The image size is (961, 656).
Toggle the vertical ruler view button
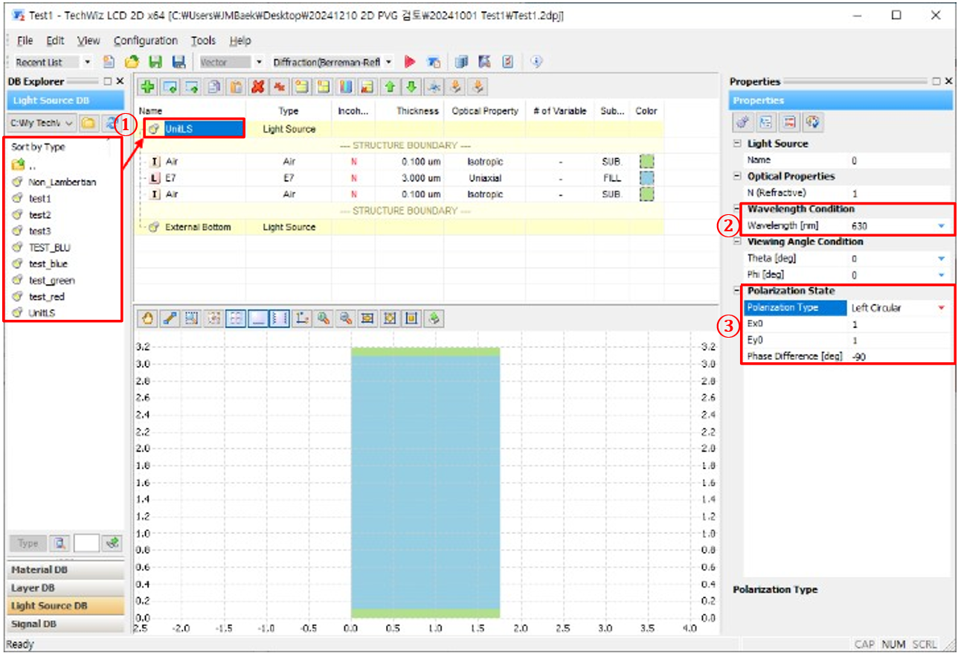tap(280, 318)
